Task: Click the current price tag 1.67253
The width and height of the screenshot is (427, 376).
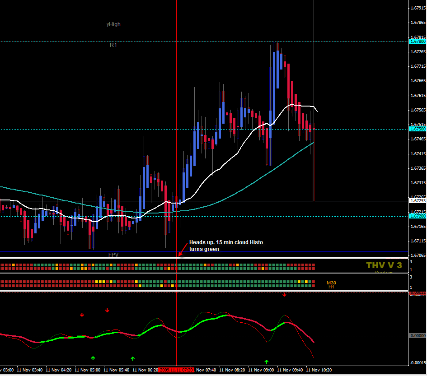Action: click(418, 201)
